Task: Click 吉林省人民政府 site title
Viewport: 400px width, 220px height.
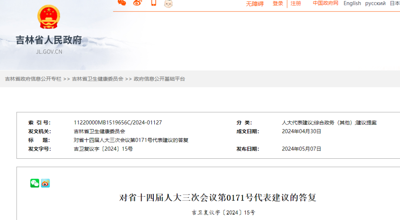Action: [49, 40]
